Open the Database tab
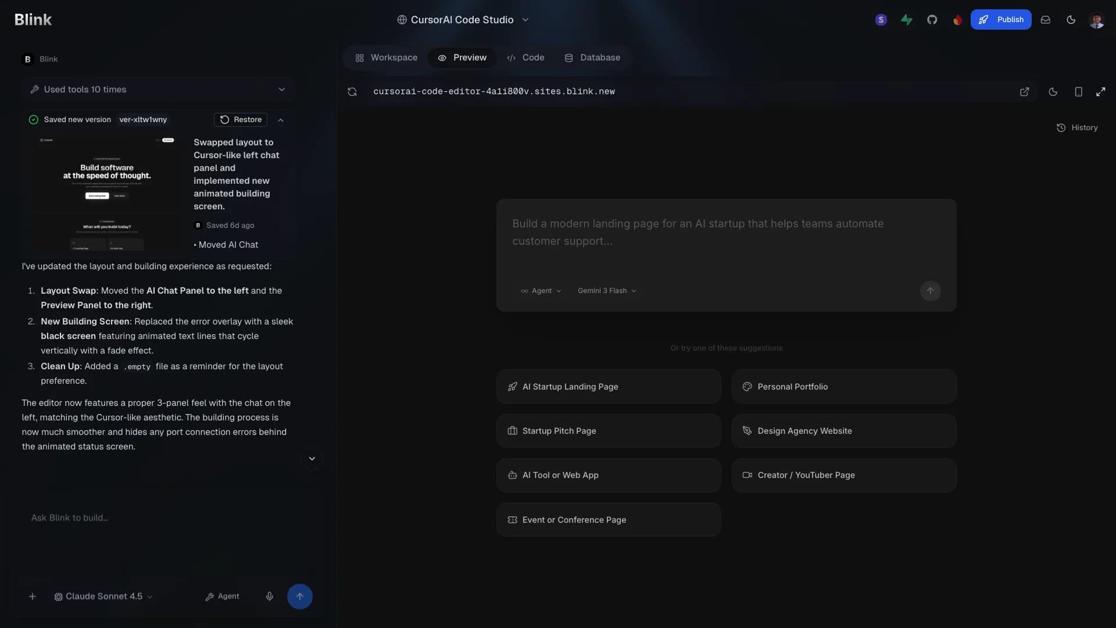The width and height of the screenshot is (1116, 628). pyautogui.click(x=592, y=58)
